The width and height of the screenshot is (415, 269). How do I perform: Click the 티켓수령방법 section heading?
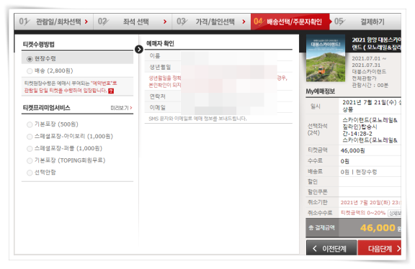coord(39,45)
